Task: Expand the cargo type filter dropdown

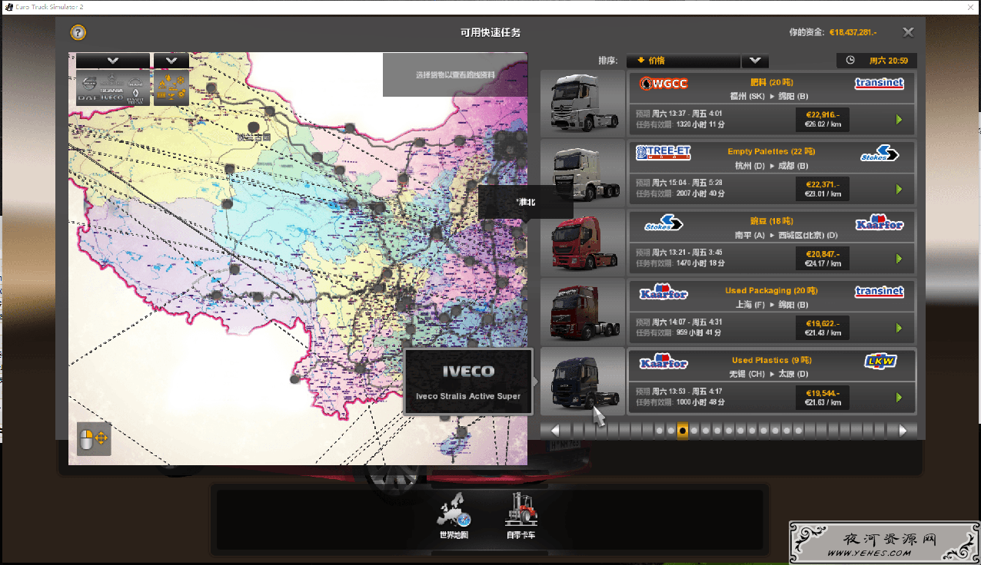Action: tap(171, 60)
